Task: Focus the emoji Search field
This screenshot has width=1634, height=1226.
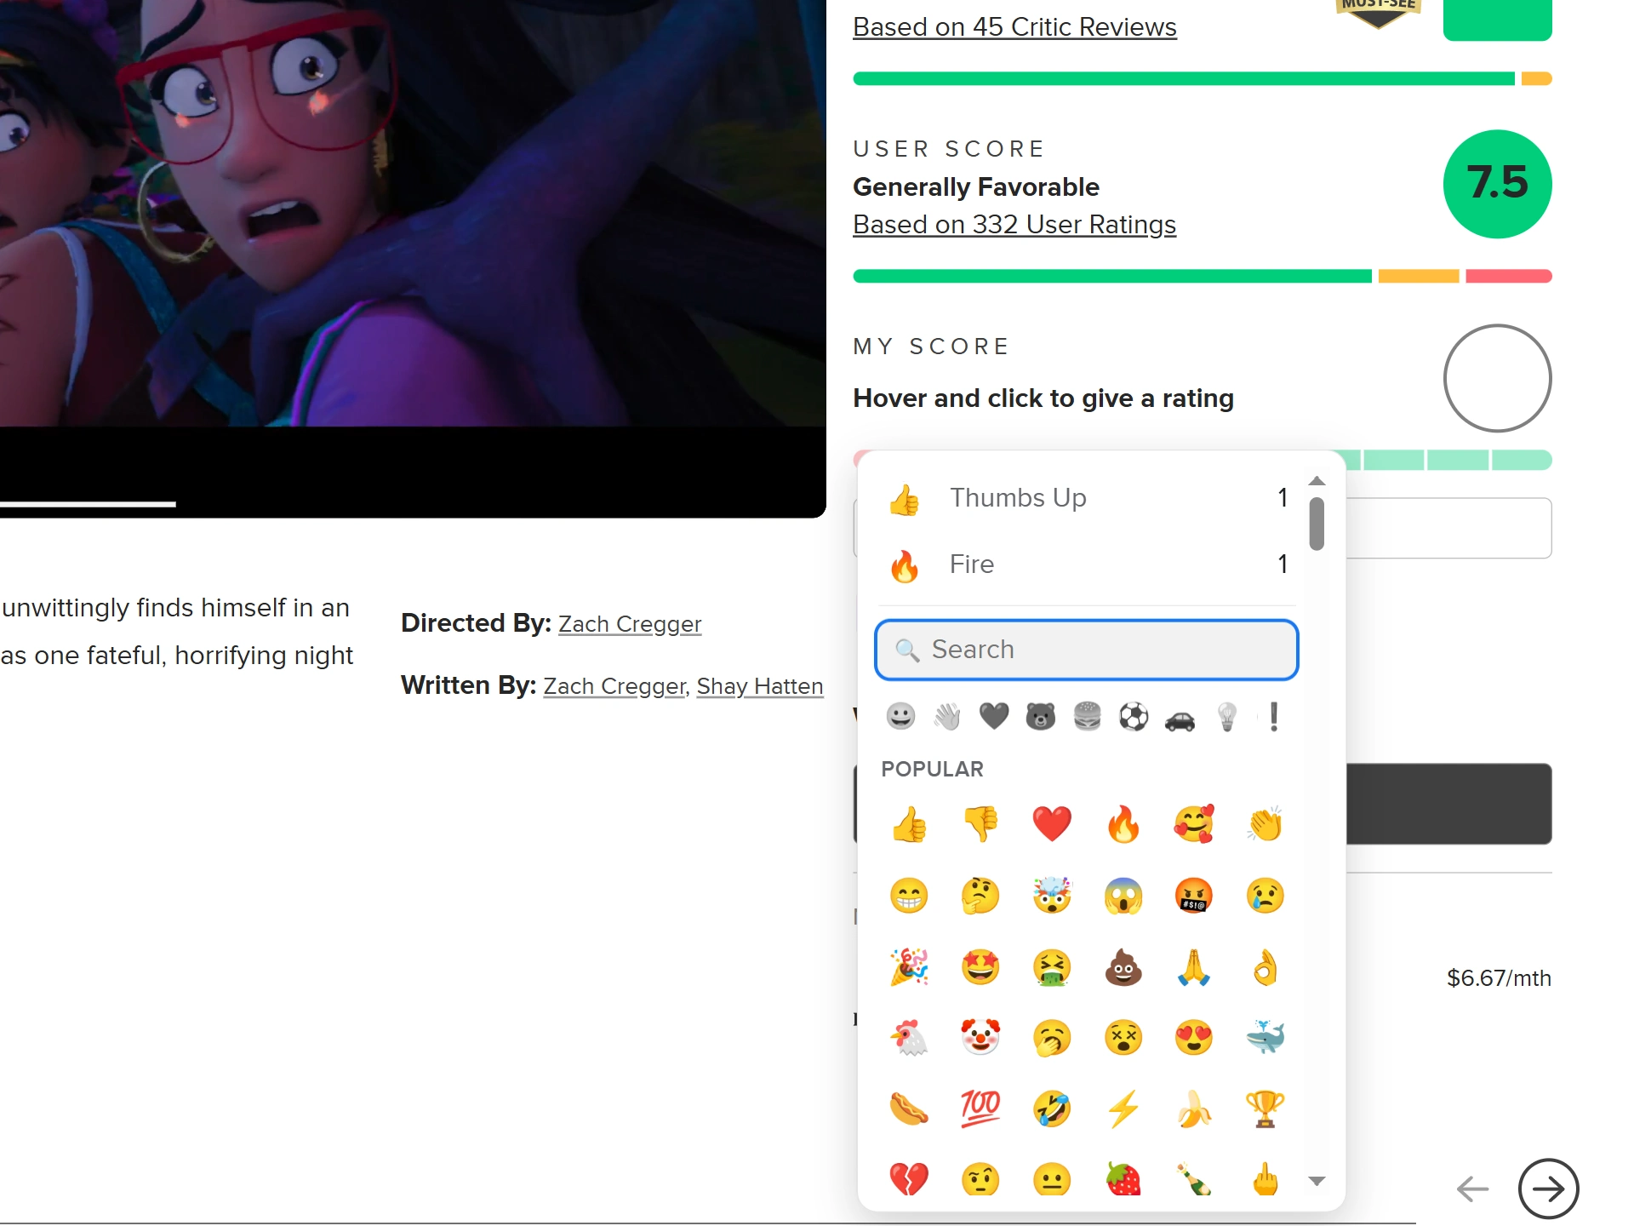Action: pyautogui.click(x=1087, y=650)
